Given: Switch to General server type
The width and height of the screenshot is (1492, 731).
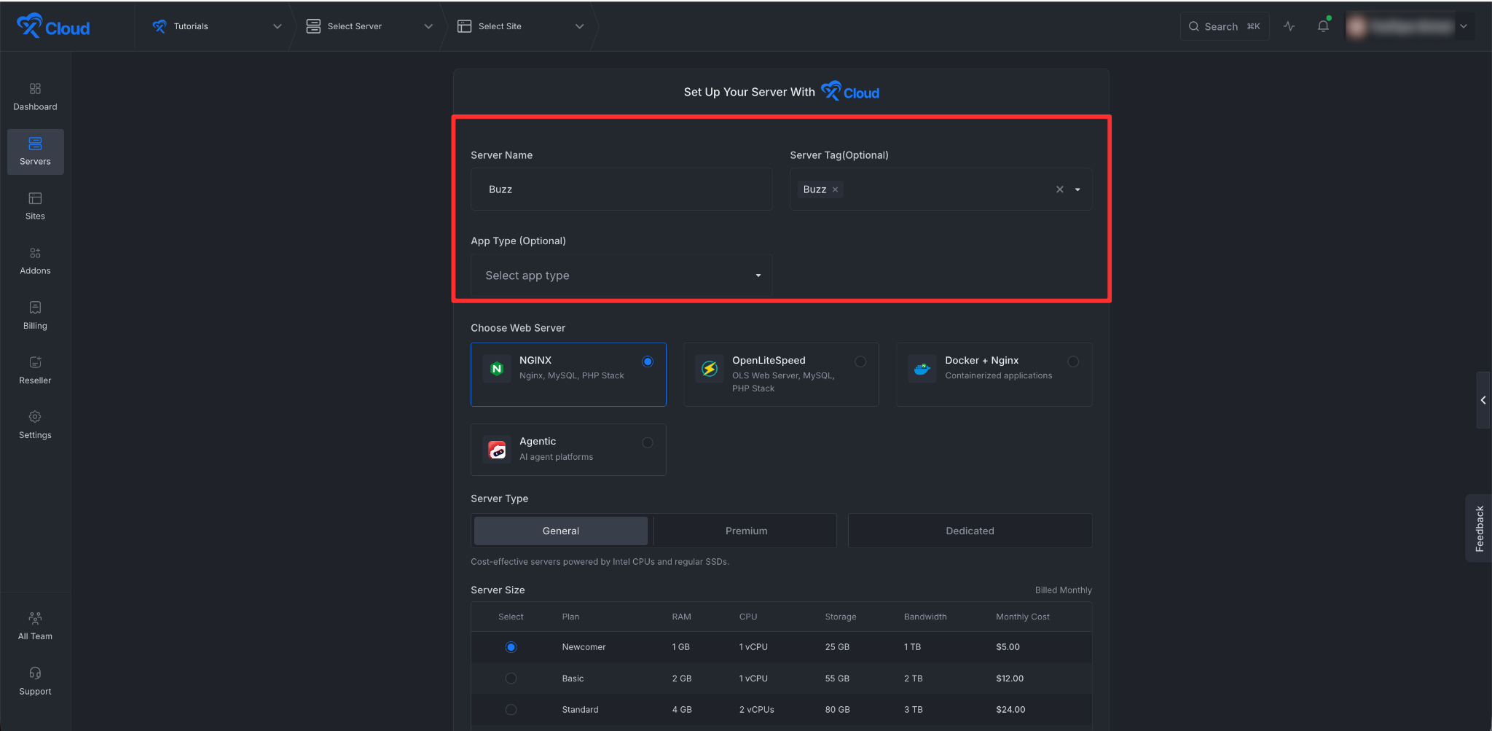Looking at the screenshot, I should (561, 531).
